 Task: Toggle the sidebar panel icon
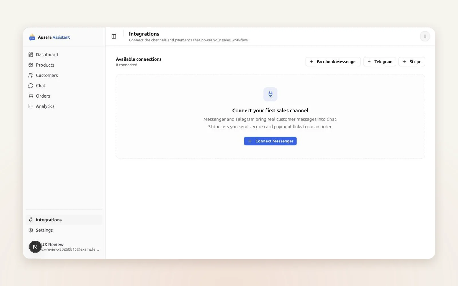tap(114, 36)
